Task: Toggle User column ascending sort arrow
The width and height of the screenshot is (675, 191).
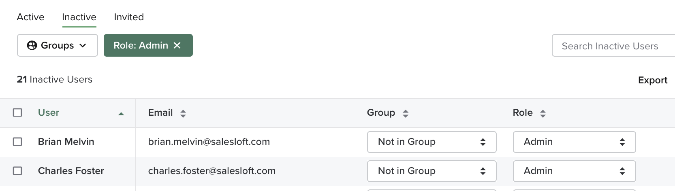Action: pyautogui.click(x=121, y=114)
